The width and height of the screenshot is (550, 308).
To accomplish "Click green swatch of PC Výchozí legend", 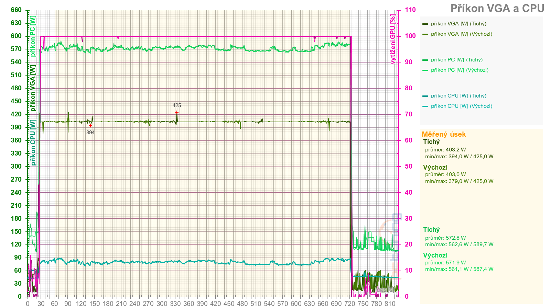I will tap(425, 70).
